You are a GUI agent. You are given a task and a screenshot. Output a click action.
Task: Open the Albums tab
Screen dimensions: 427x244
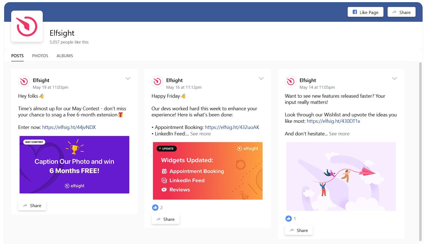tap(65, 56)
